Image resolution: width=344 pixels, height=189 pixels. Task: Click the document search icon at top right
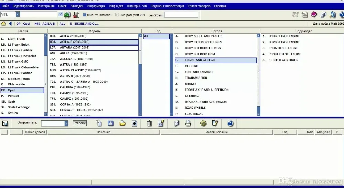[x=333, y=15]
